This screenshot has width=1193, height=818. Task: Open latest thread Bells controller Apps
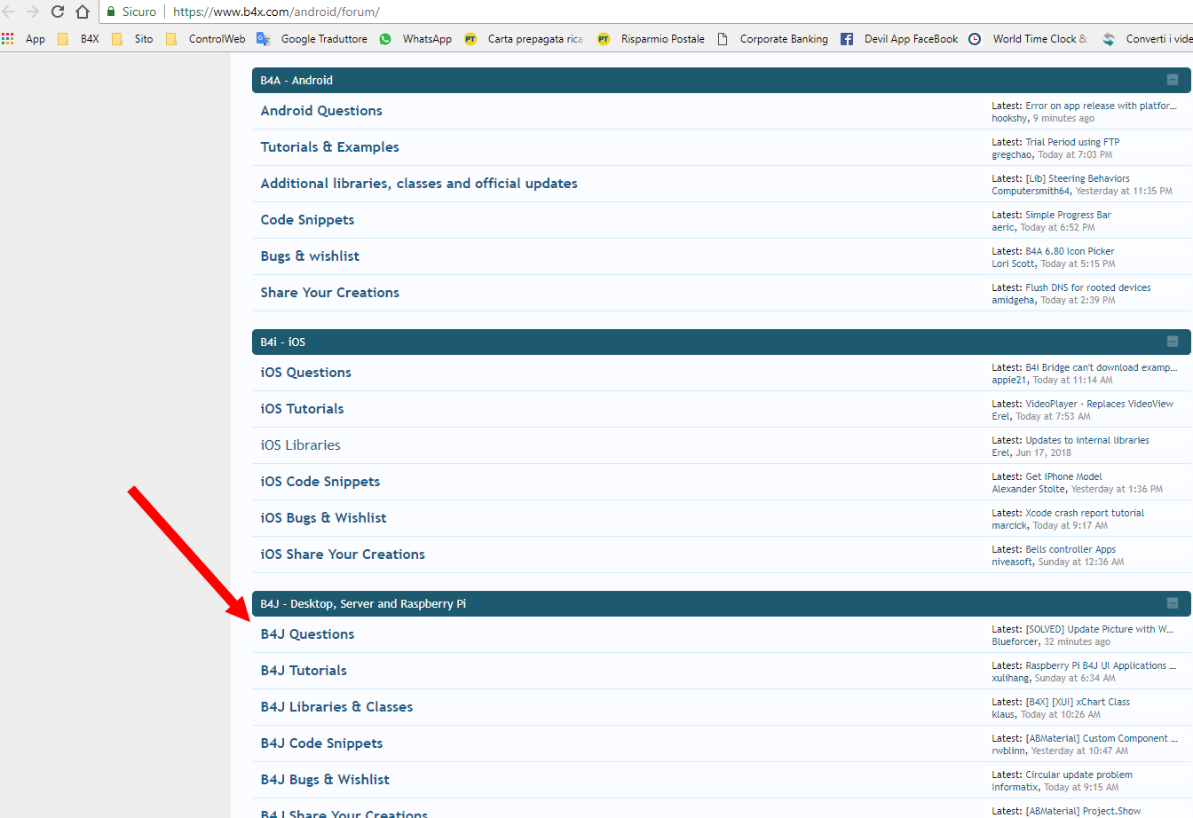[1071, 549]
